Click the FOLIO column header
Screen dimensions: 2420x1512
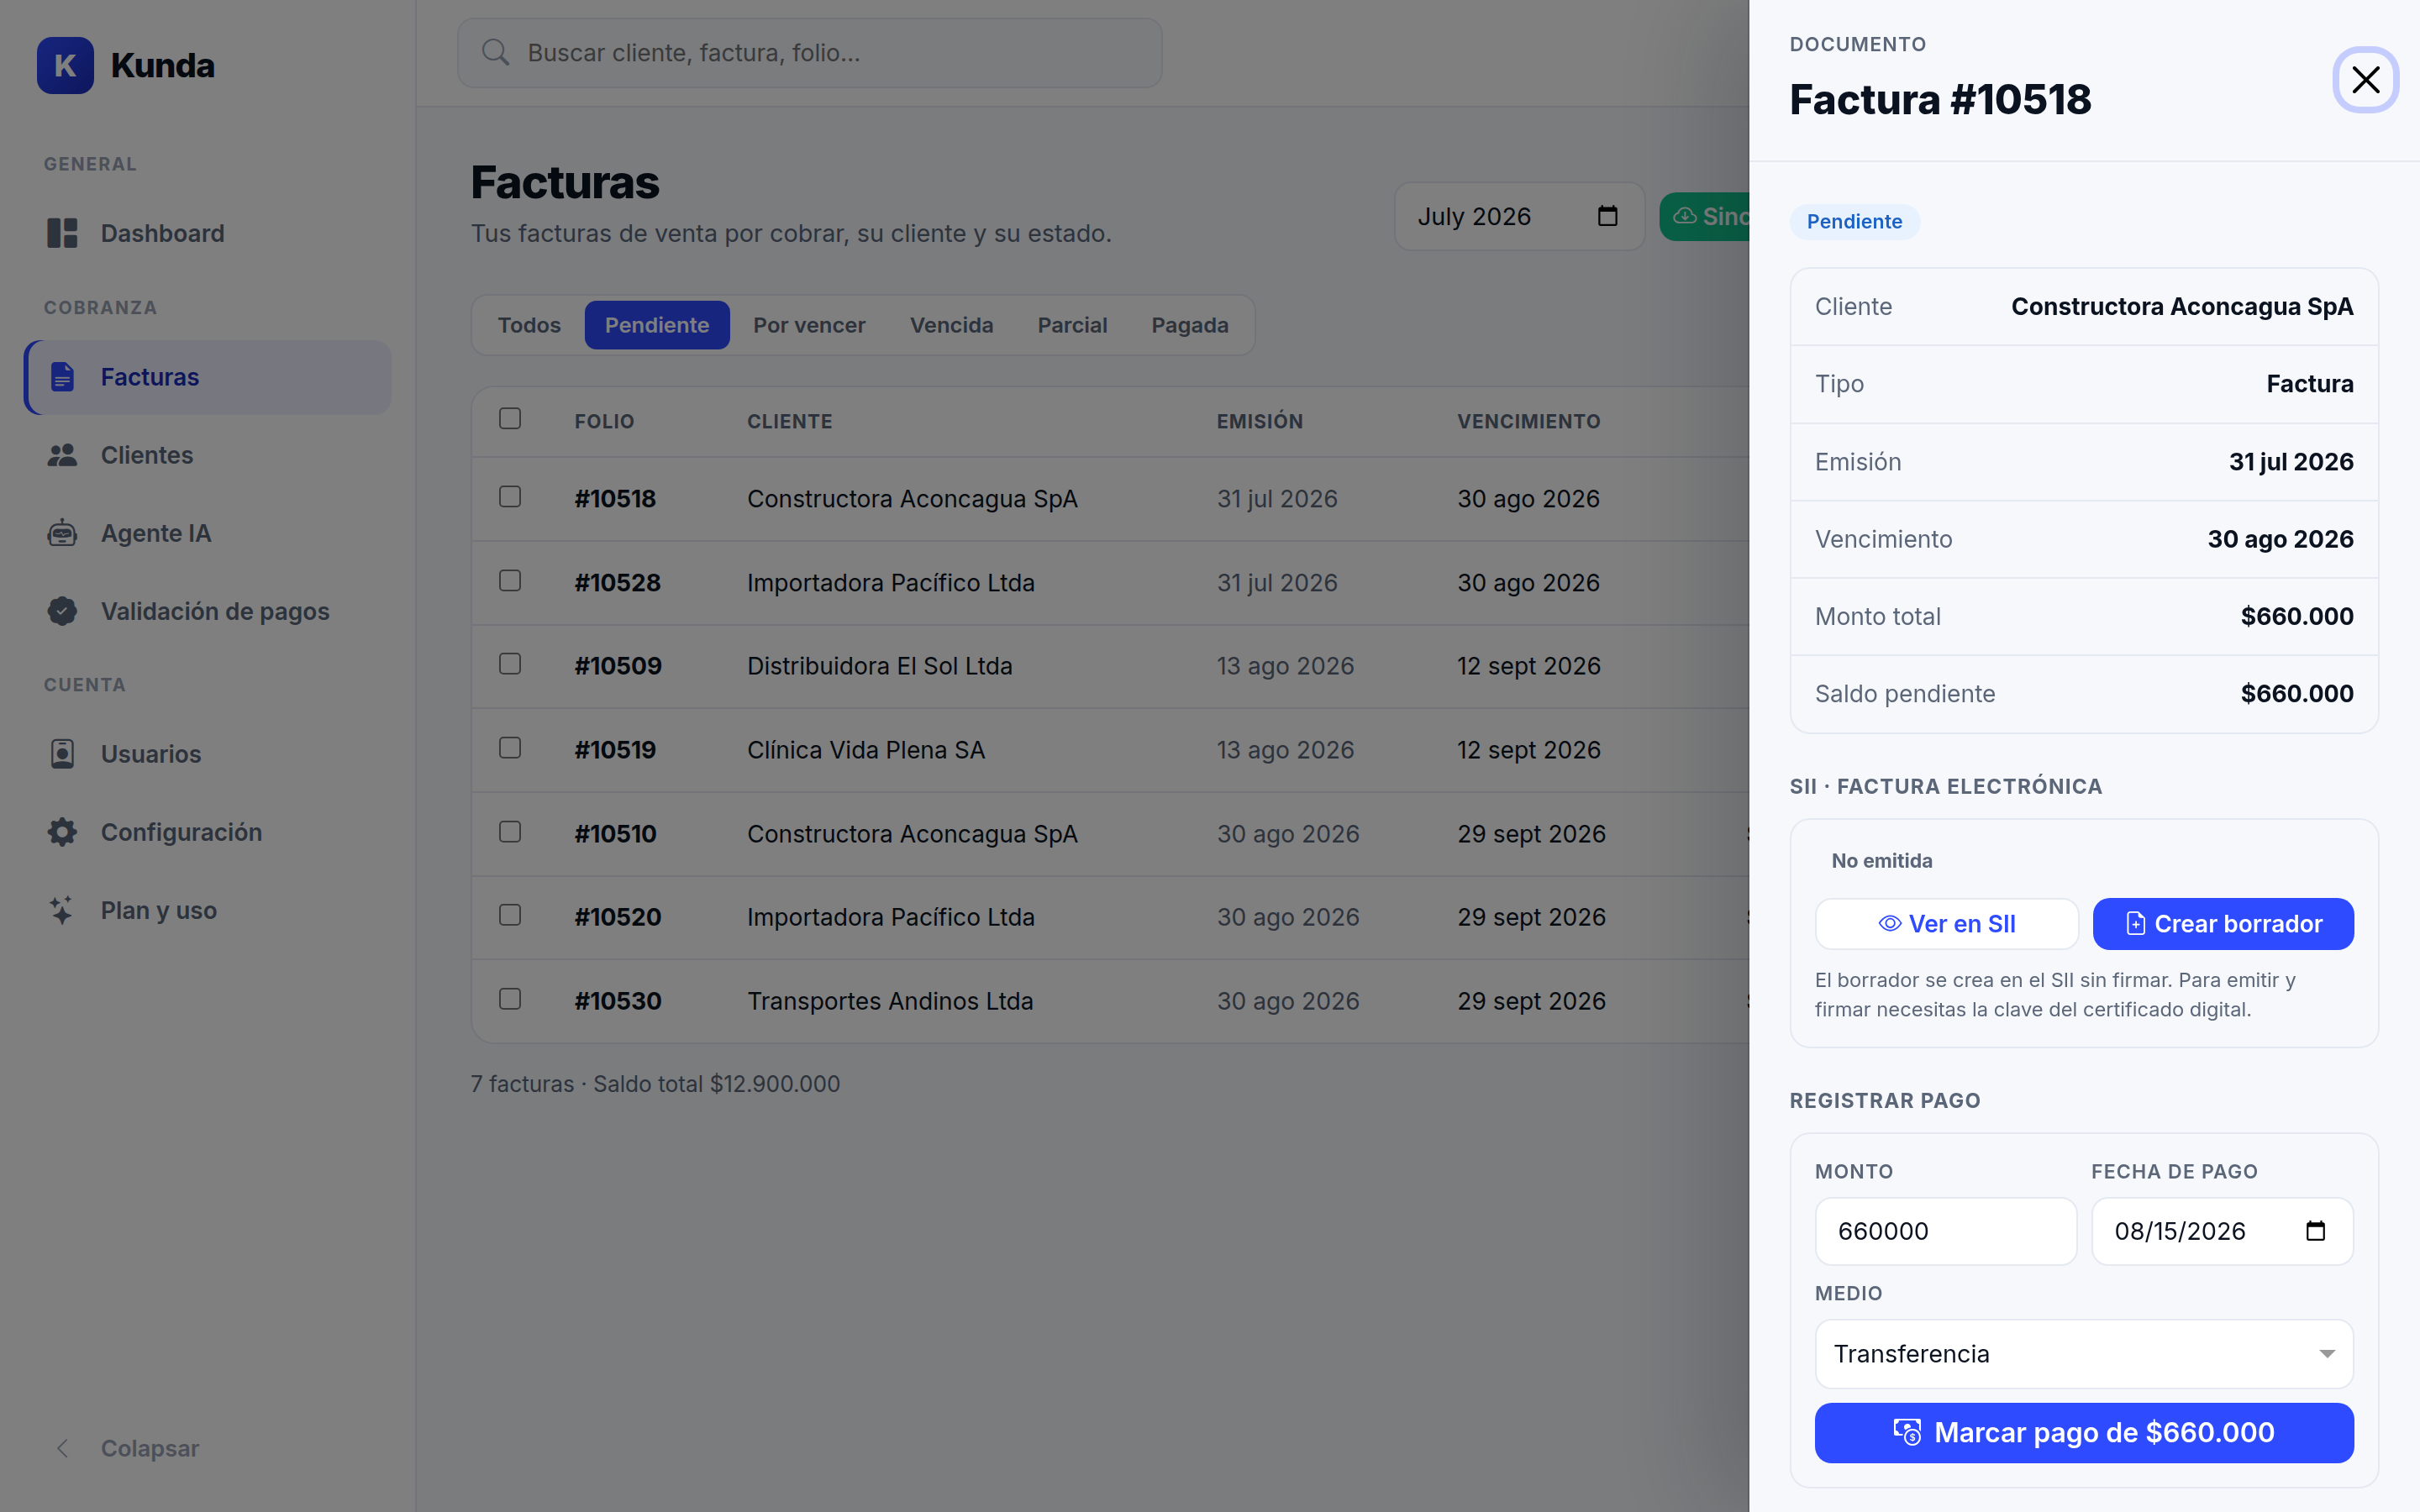coord(604,421)
